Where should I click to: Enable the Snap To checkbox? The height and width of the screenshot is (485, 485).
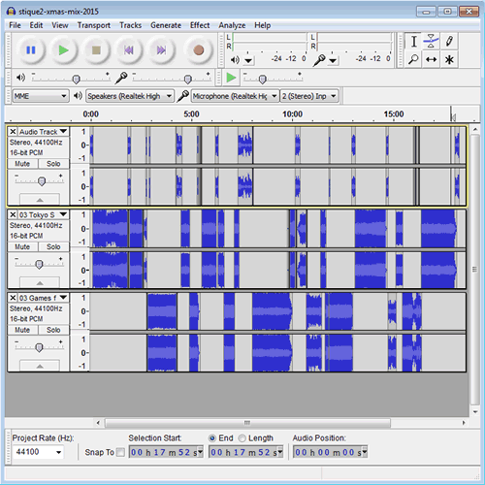(x=120, y=452)
